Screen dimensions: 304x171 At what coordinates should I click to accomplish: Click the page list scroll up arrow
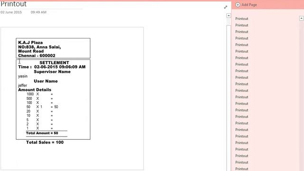(x=301, y=18)
